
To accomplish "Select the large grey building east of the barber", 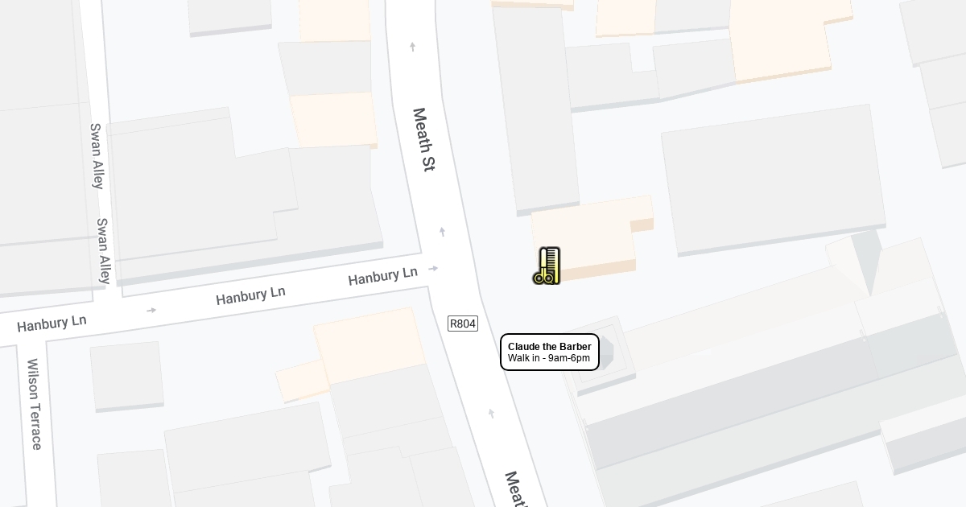I will pos(772,179).
